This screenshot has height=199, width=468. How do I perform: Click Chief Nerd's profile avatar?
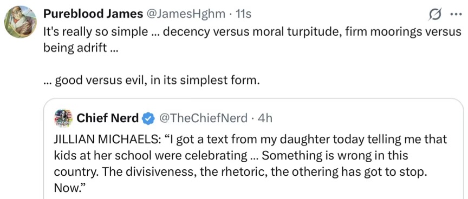click(63, 118)
